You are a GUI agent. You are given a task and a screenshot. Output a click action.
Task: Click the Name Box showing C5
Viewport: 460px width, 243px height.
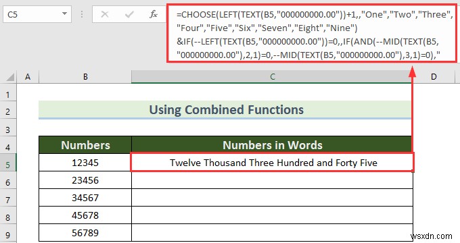(37, 14)
